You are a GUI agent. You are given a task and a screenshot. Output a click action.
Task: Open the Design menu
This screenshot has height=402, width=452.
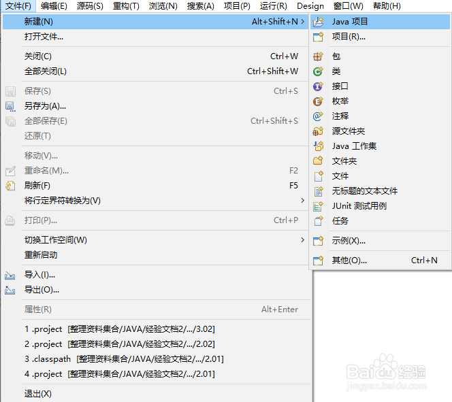310,6
